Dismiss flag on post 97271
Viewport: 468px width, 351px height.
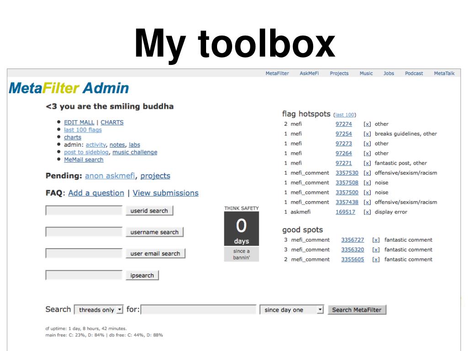(x=367, y=164)
